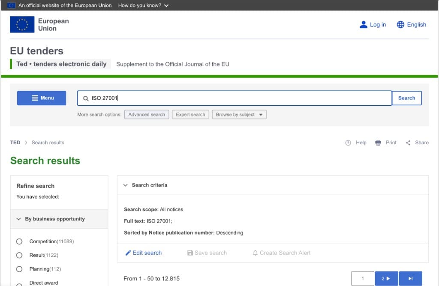439x286 pixels.
Task: Click the Search button
Action: (406, 98)
